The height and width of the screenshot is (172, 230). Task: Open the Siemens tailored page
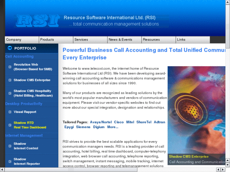click(x=83, y=127)
